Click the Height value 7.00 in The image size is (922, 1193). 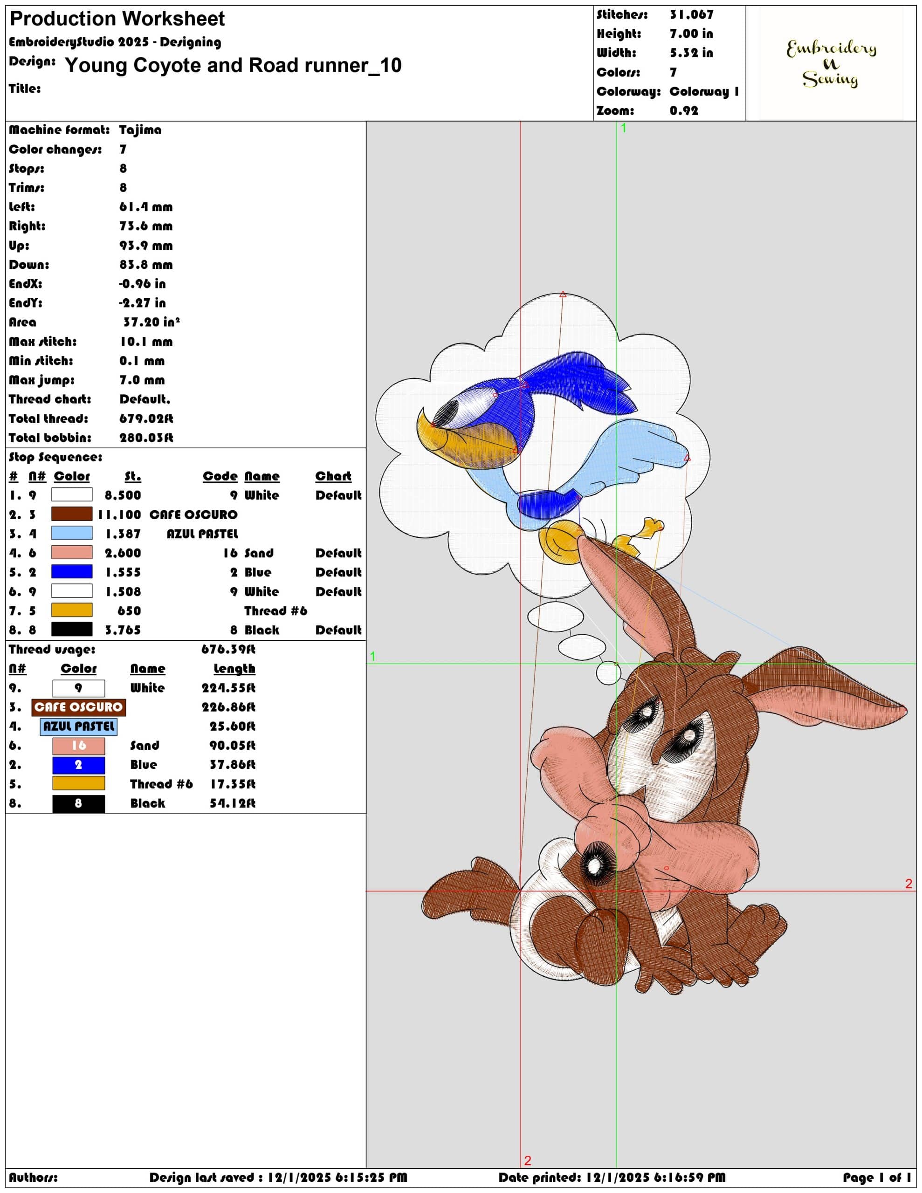692,34
